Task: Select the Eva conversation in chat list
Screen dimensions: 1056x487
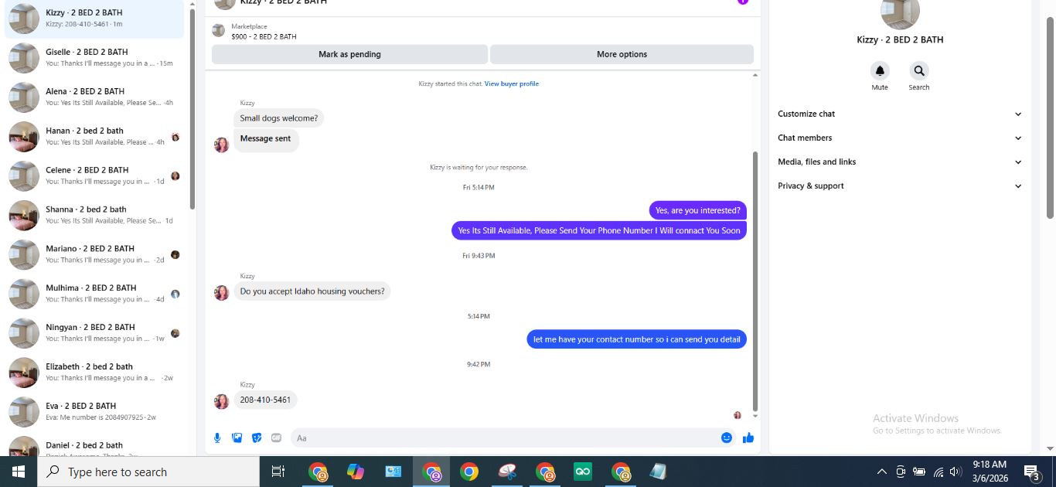Action: pos(94,411)
